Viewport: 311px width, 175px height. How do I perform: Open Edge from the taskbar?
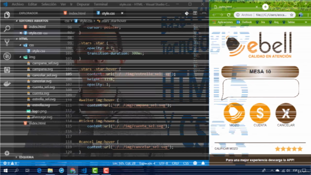[x=39, y=171]
